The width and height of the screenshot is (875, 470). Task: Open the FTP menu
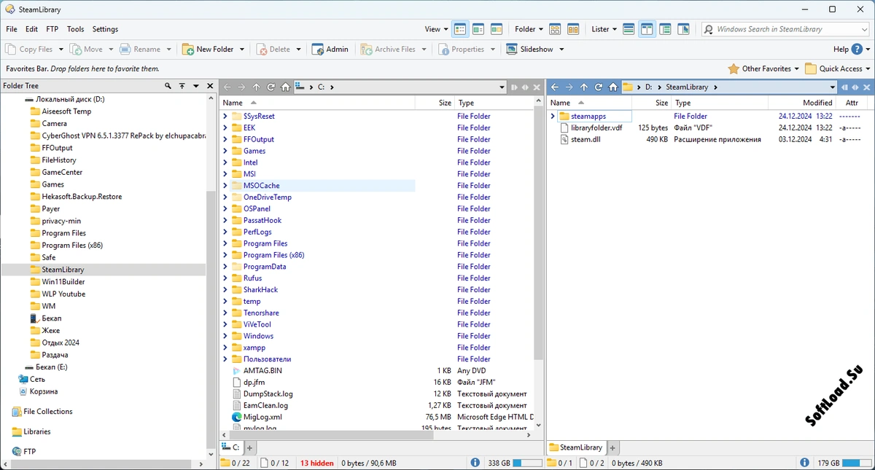click(52, 29)
